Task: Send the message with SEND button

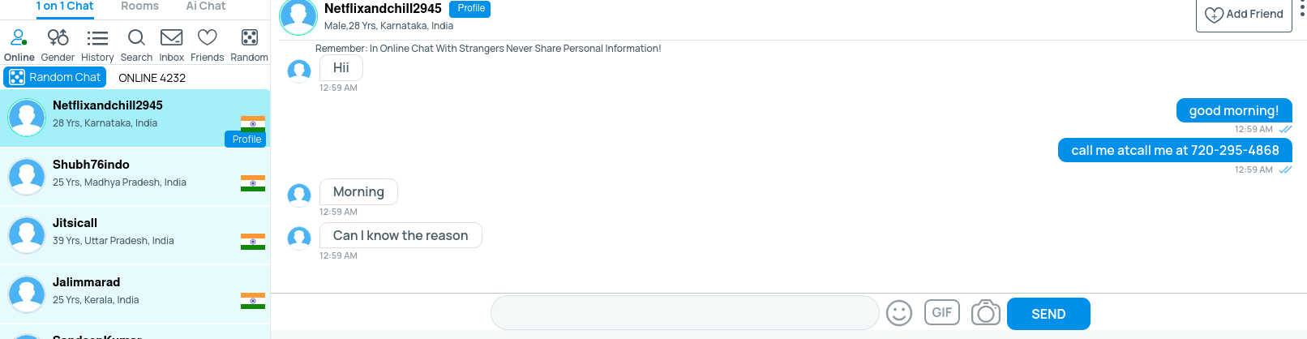Action: [1048, 314]
